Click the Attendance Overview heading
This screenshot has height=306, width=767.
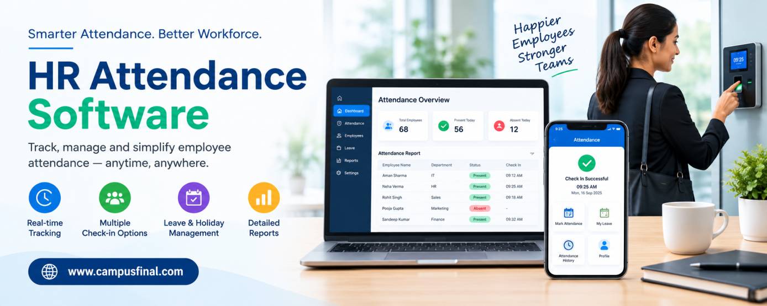coord(414,100)
